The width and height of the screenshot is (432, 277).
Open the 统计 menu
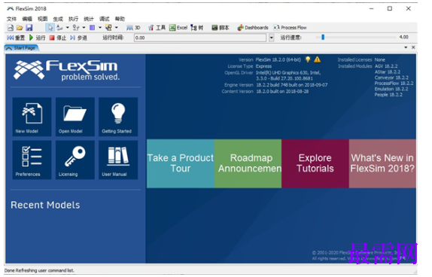tap(89, 19)
